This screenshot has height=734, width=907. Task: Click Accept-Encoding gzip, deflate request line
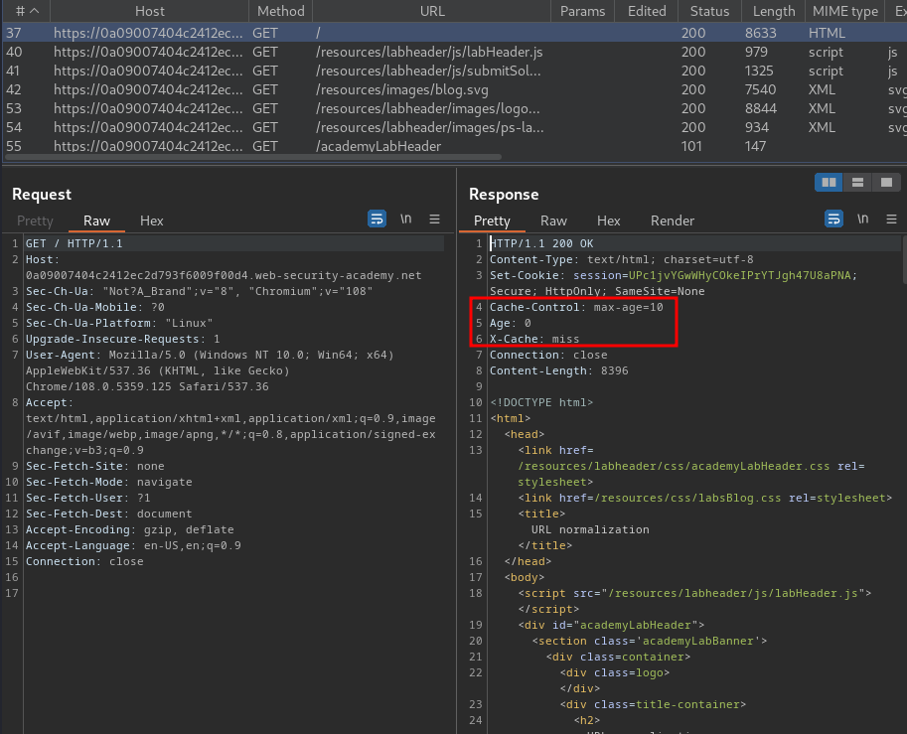129,529
